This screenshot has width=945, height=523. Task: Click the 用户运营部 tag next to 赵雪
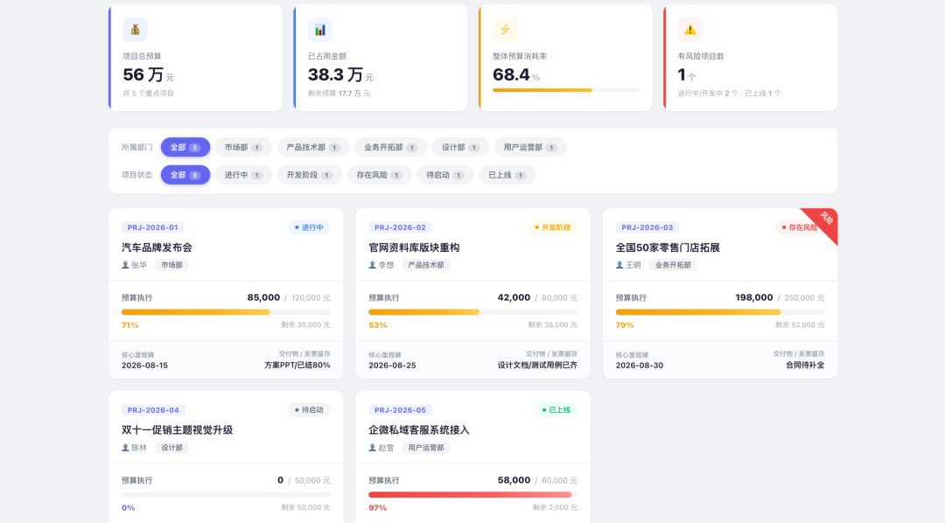[426, 448]
